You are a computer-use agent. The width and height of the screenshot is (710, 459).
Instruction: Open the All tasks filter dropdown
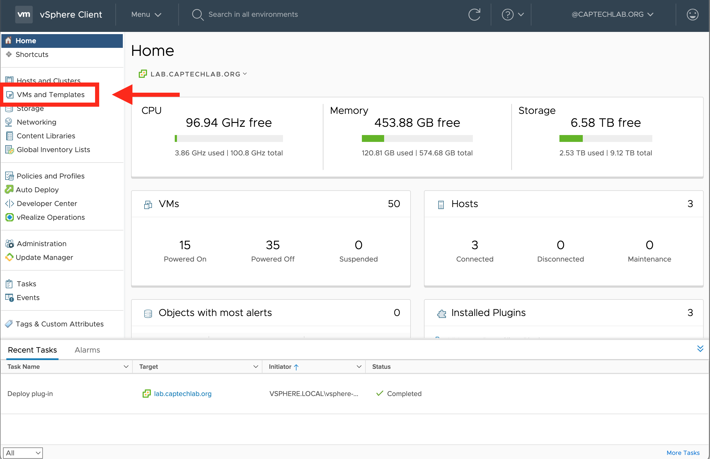[23, 453]
